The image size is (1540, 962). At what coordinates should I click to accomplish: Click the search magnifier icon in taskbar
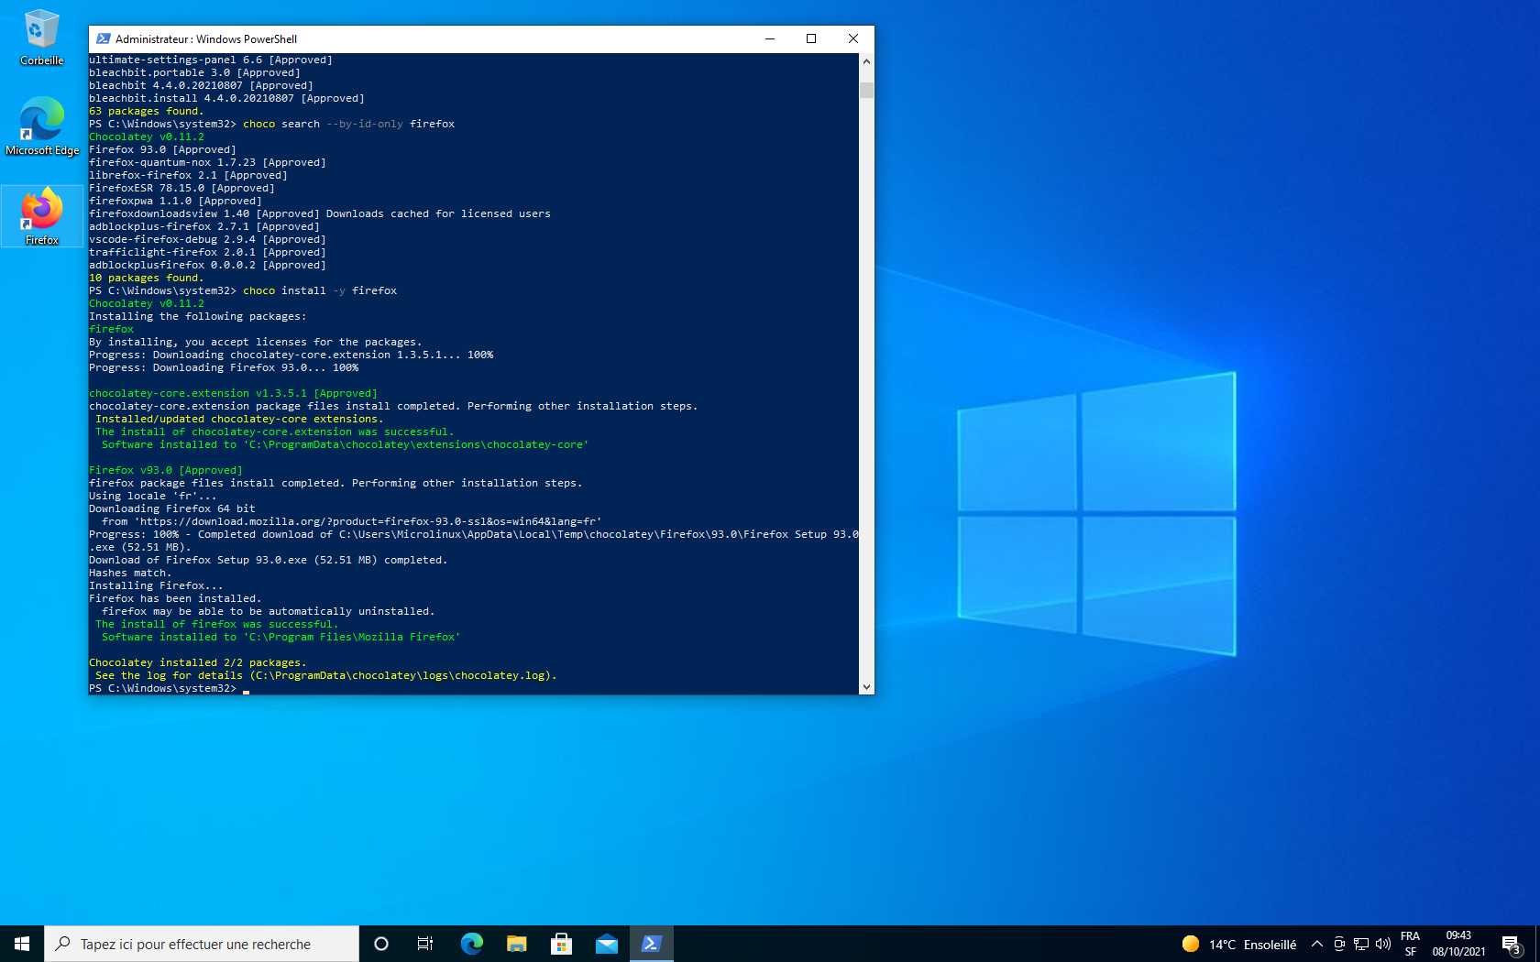click(x=63, y=944)
